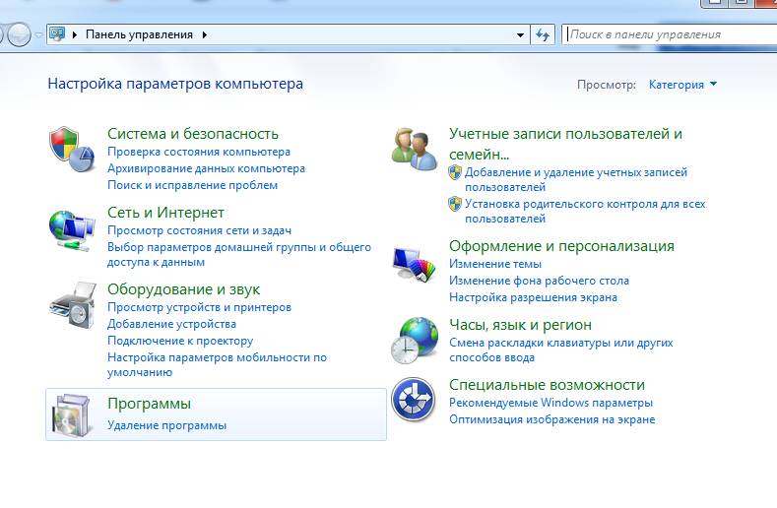Click the Ease of Access round icon
Viewport: 777px width, 508px height.
[414, 400]
